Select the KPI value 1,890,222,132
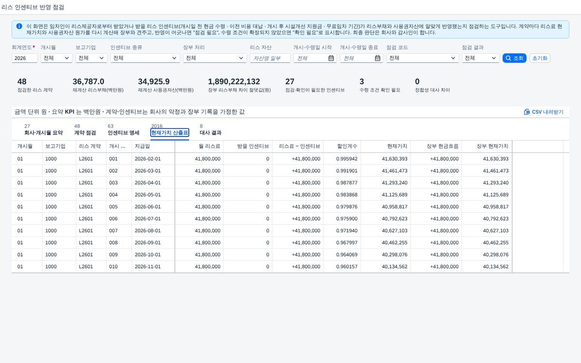This screenshot has height=363, width=581. click(234, 81)
